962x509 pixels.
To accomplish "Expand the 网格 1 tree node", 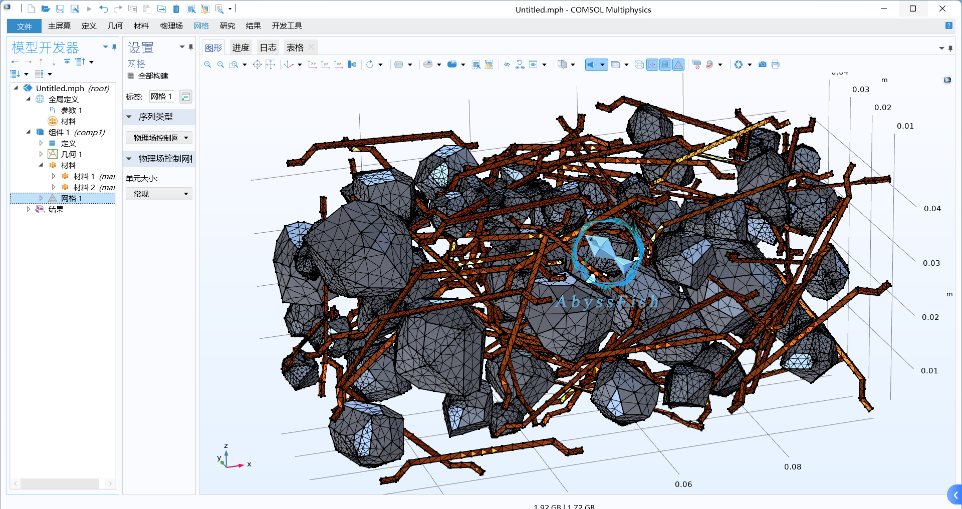I will [41, 198].
